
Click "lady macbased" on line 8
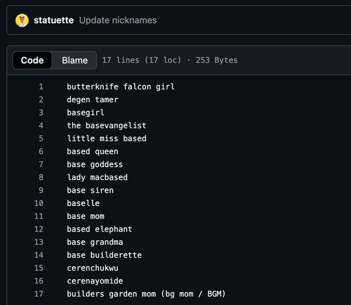click(97, 177)
